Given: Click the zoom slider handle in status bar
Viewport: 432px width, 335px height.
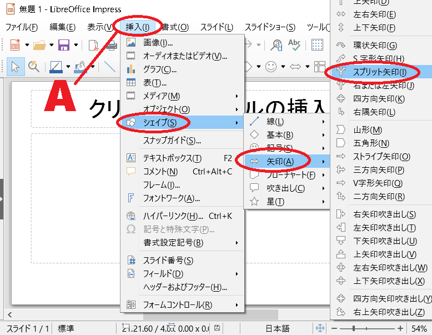Looking at the screenshot, I should coord(354,328).
